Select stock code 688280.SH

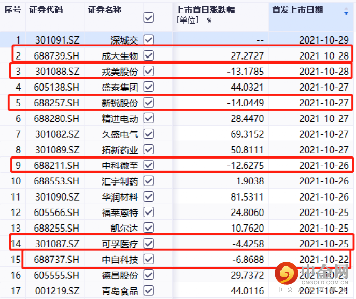tap(56, 119)
